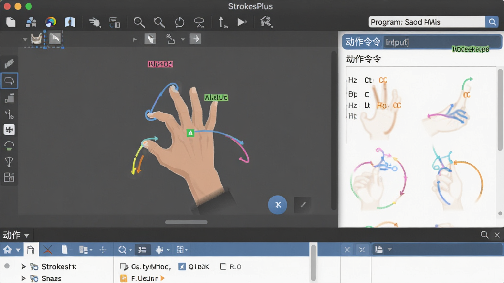This screenshot has height=283, width=504.
Task: Select the lasso loop icon in toolbar
Action: point(199,22)
